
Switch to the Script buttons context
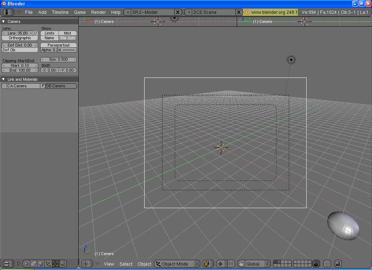33,263
